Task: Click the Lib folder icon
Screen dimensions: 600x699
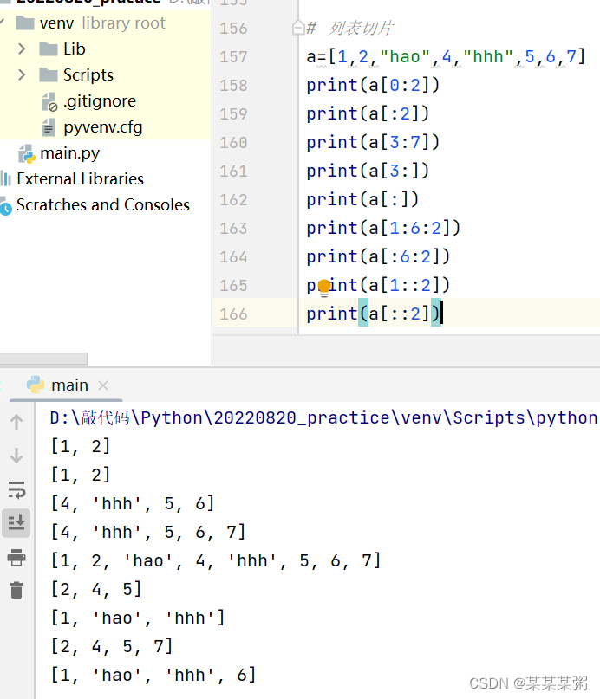Action: pyautogui.click(x=49, y=49)
